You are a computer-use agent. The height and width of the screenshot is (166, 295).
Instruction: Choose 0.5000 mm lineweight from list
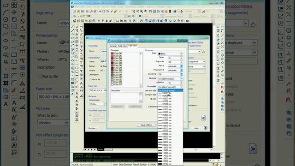[x=170, y=129]
